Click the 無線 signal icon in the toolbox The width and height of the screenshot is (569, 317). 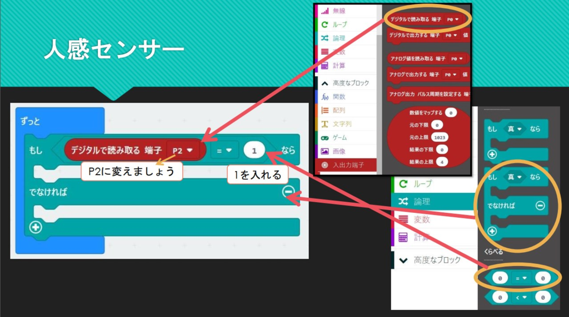[x=325, y=11]
